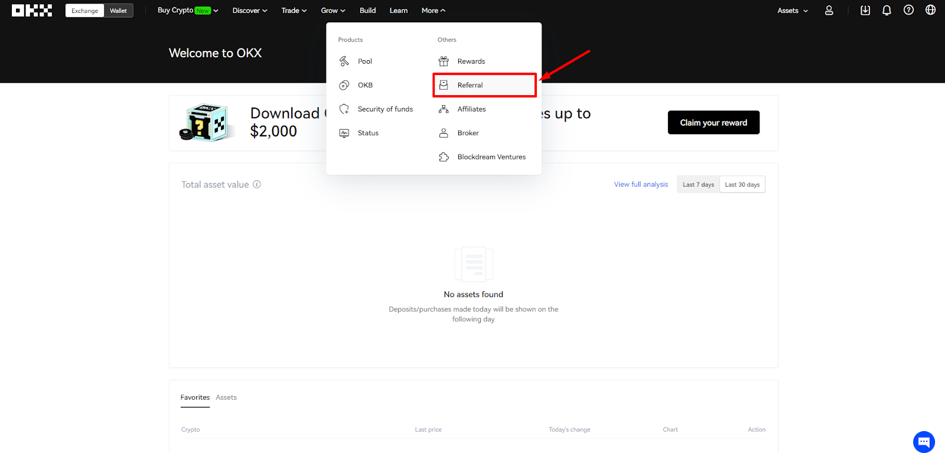The width and height of the screenshot is (945, 453).
Task: Click the OKX logo
Action: 32,11
